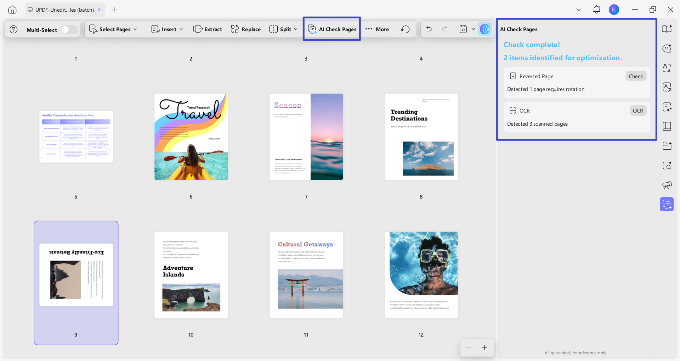Run AI Check Pages from toolbar
The image size is (680, 361).
(332, 29)
